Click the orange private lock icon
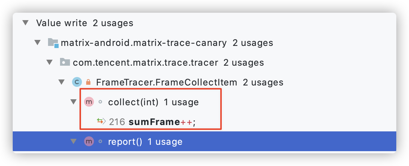This screenshot has width=409, height=166. coord(88,82)
